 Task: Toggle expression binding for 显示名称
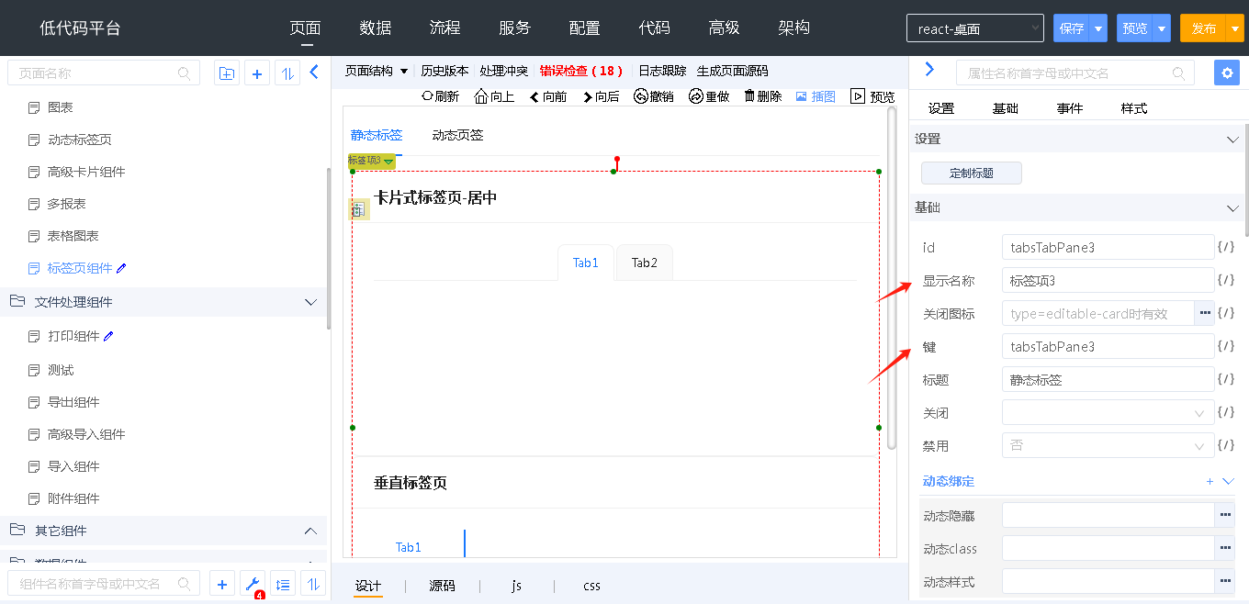click(x=1226, y=280)
